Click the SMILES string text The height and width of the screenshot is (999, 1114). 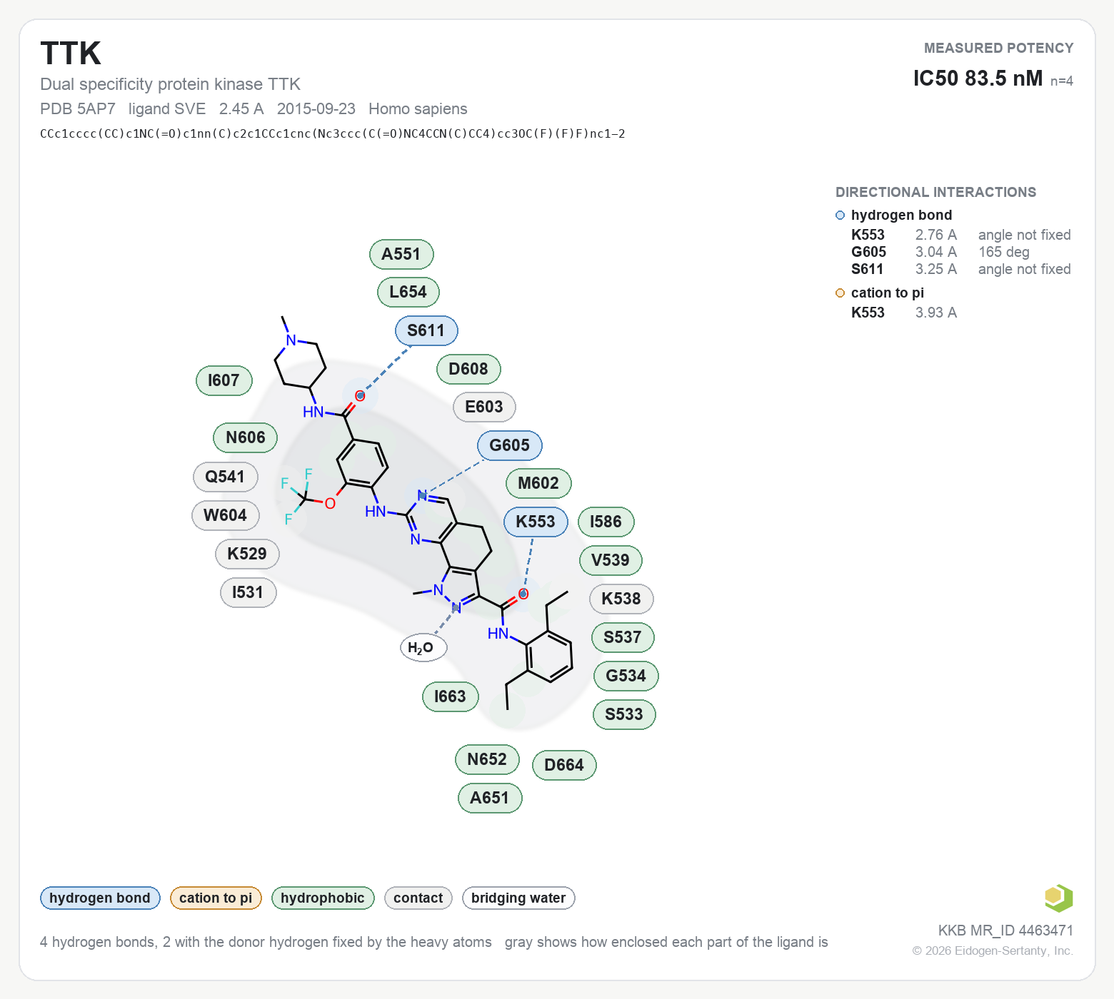pos(333,134)
